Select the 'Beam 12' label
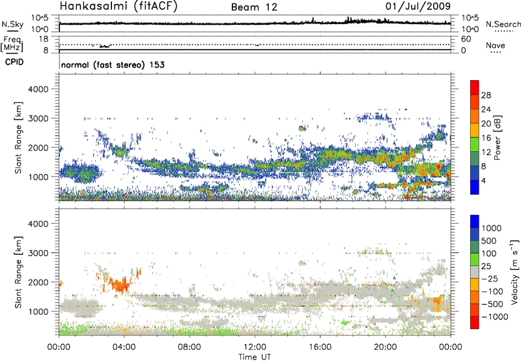 (254, 7)
